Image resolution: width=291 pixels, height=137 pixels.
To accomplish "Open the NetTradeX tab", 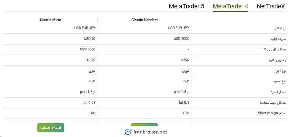I will (270, 6).
